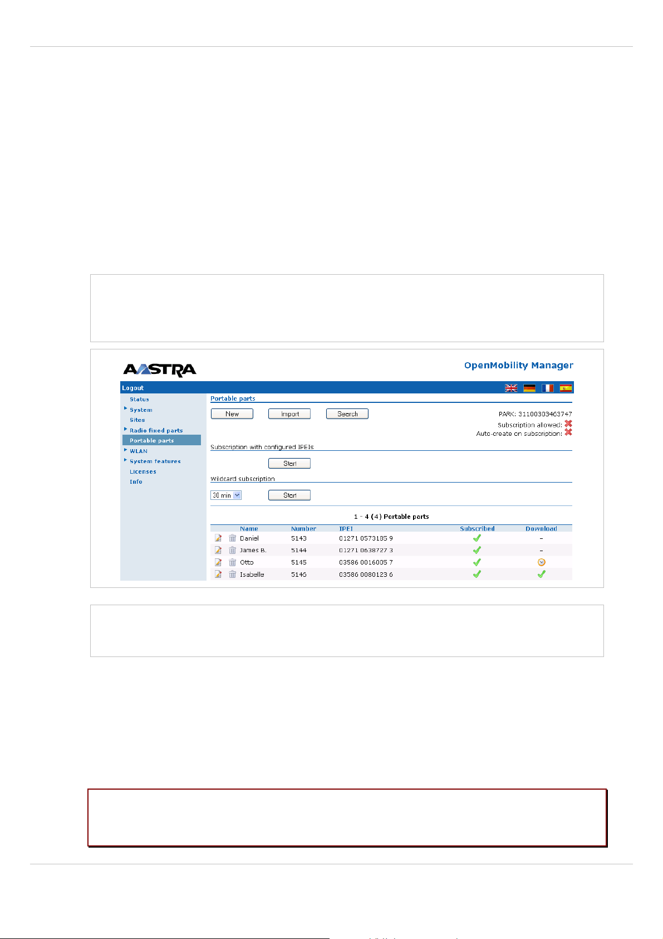
Task: Switch language with the French flag icon
Action: [x=548, y=388]
